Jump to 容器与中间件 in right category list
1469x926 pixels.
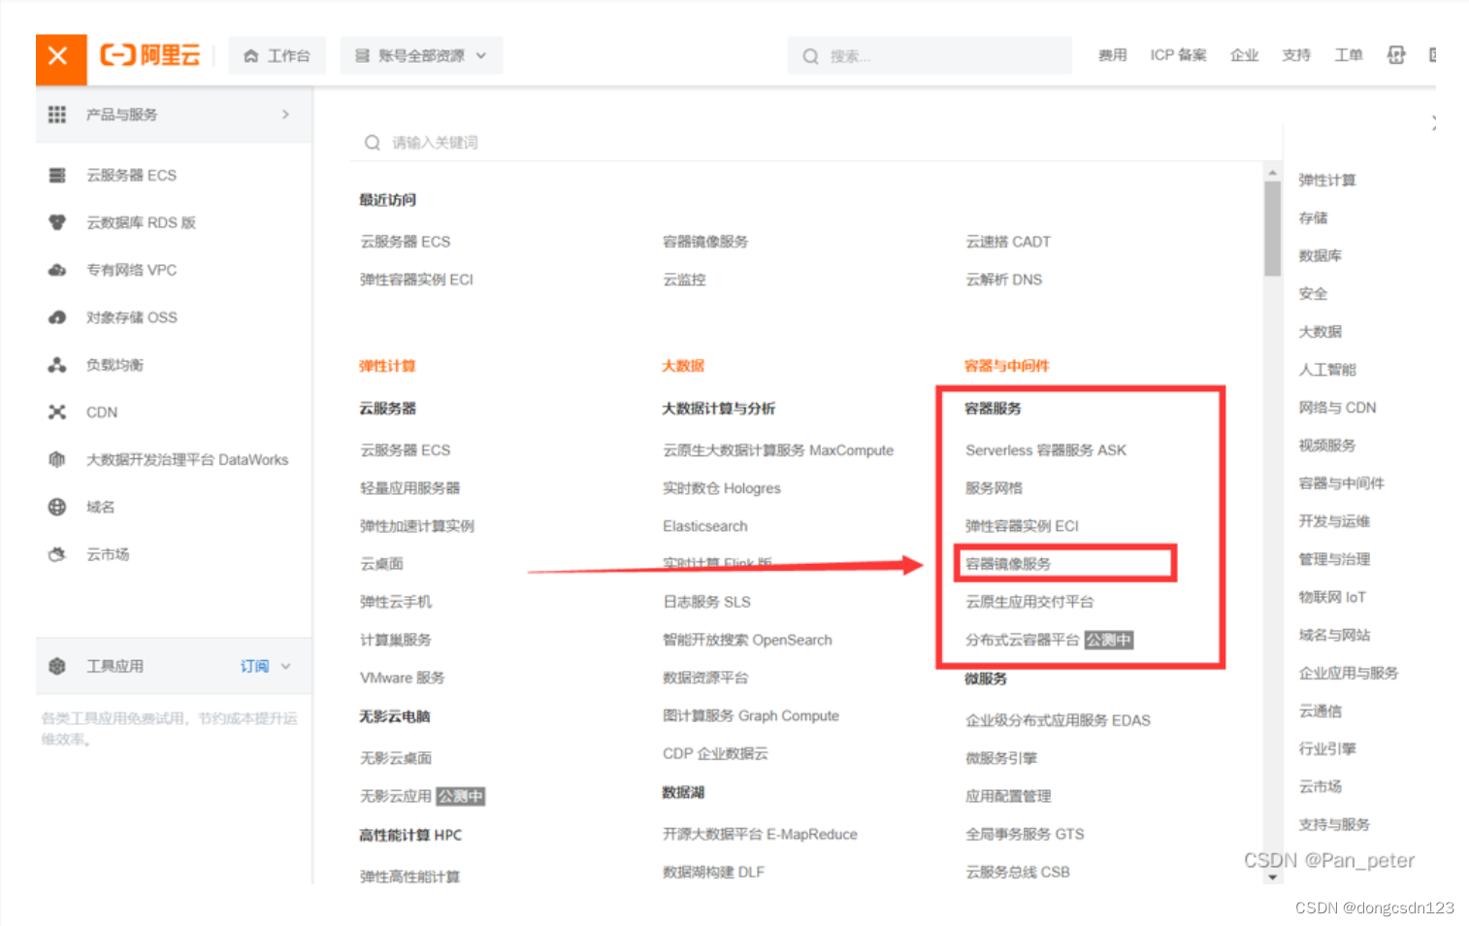tap(1342, 483)
